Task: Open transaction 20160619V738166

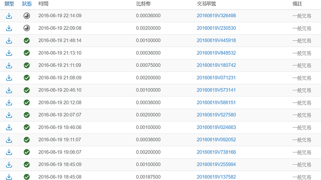Action: (x=216, y=152)
